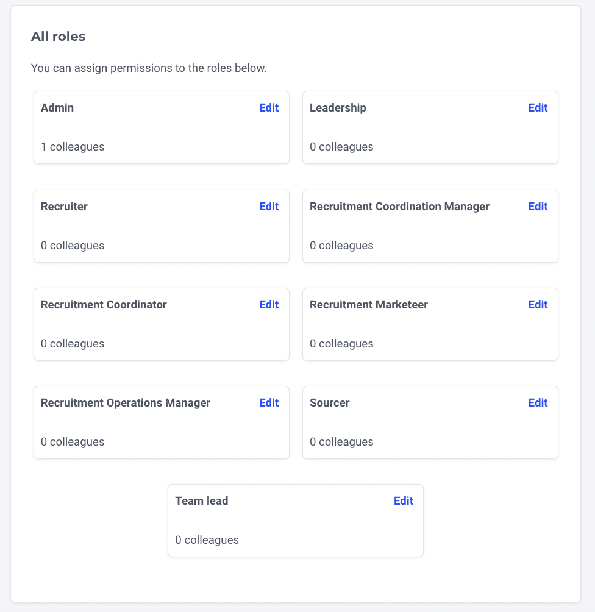Select the Recruitment Coordinator card title

click(104, 305)
